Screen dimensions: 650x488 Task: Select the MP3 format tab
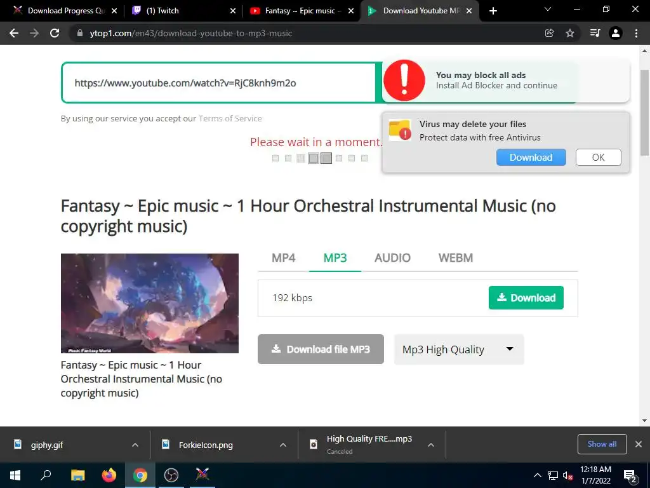335,258
